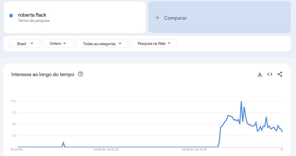Click the blue dot next to roberta flack

(11, 15)
